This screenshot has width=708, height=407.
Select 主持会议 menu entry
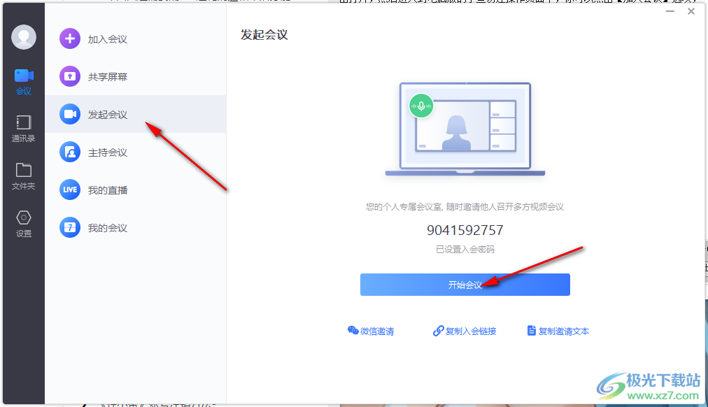tap(108, 152)
